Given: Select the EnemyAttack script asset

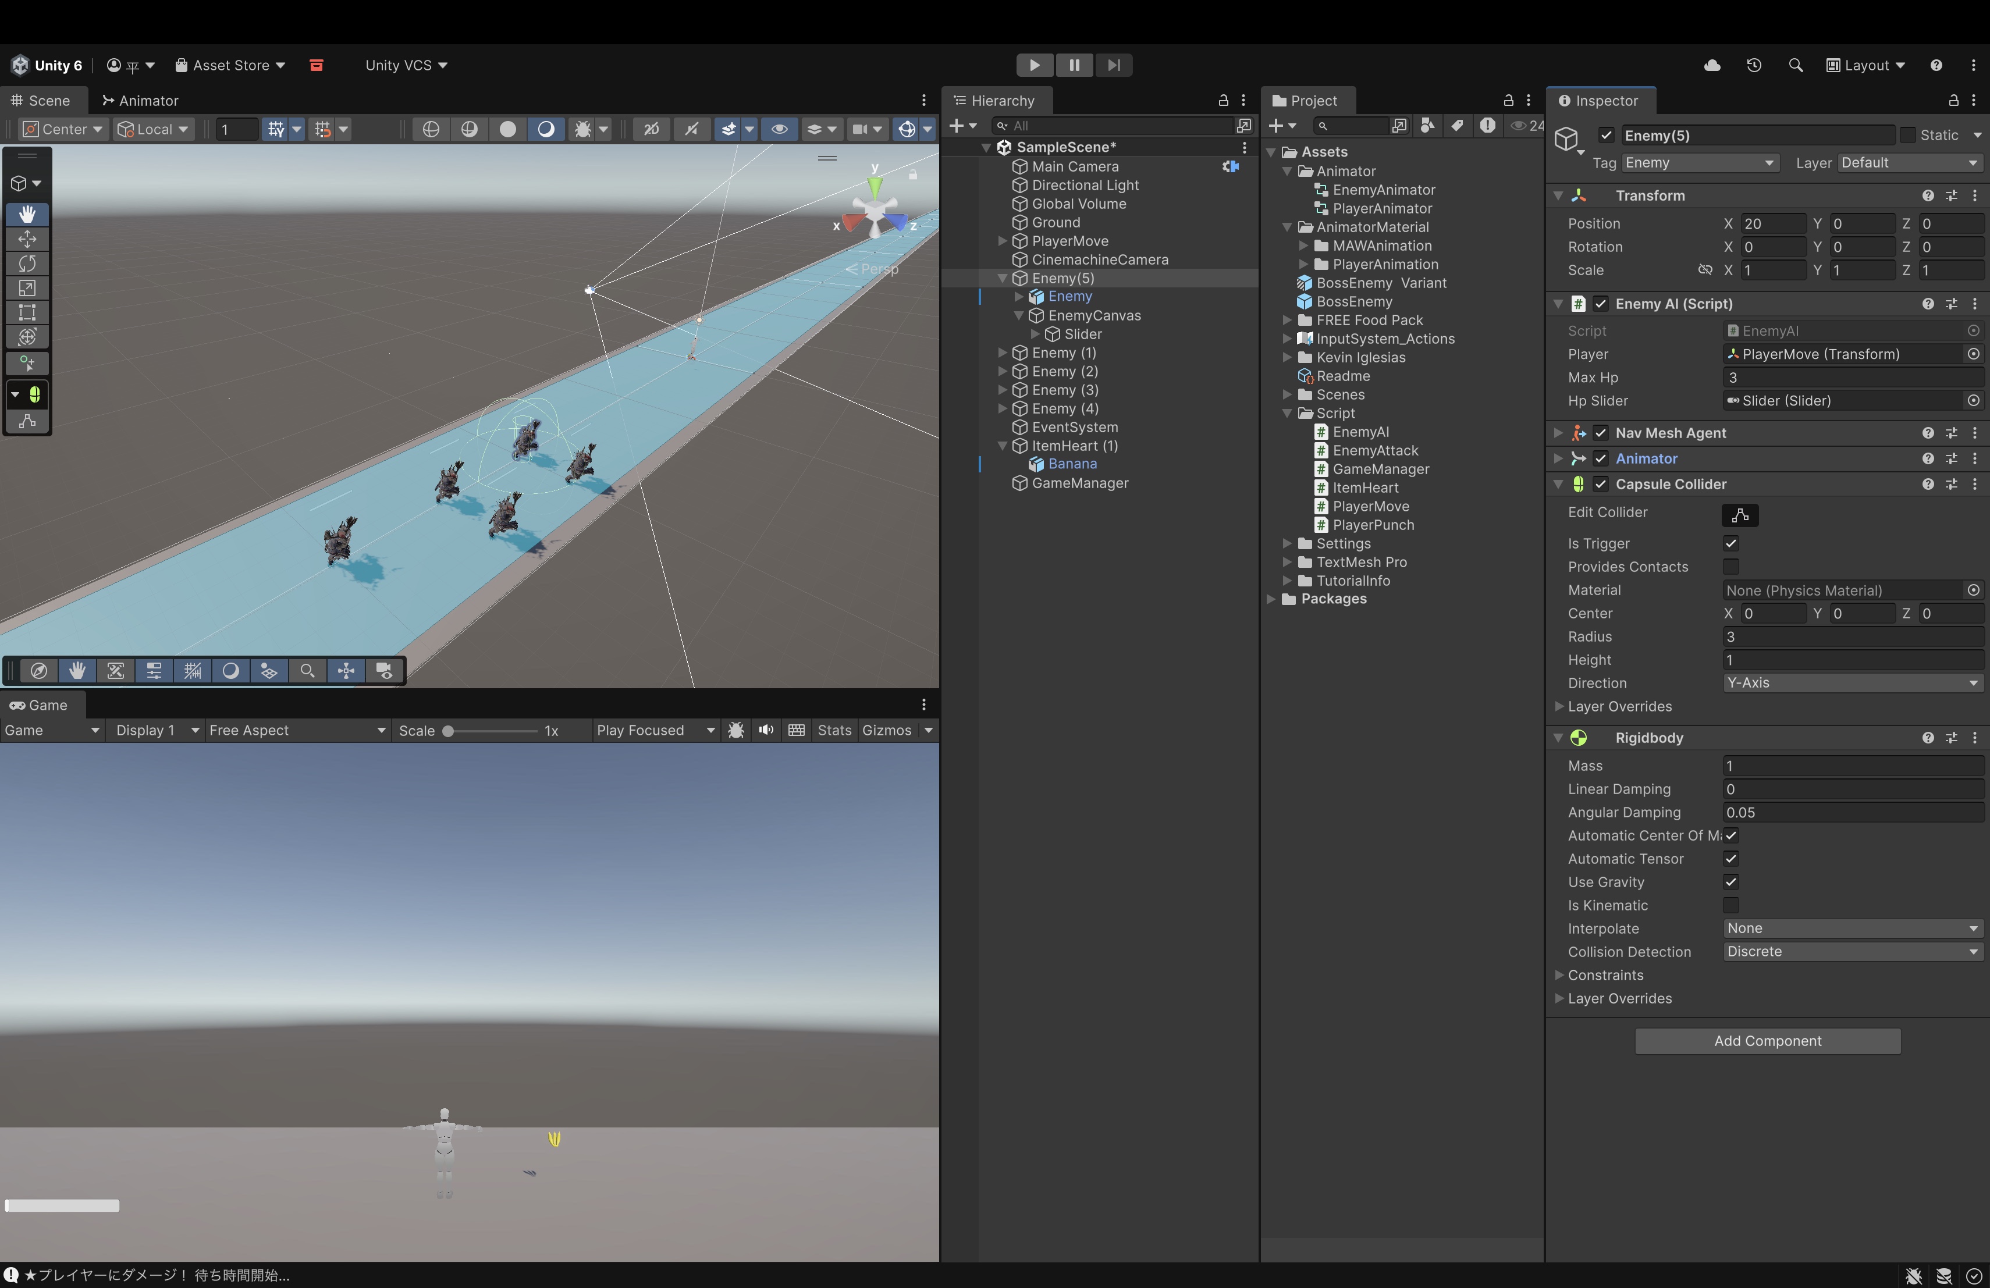Looking at the screenshot, I should coord(1374,450).
